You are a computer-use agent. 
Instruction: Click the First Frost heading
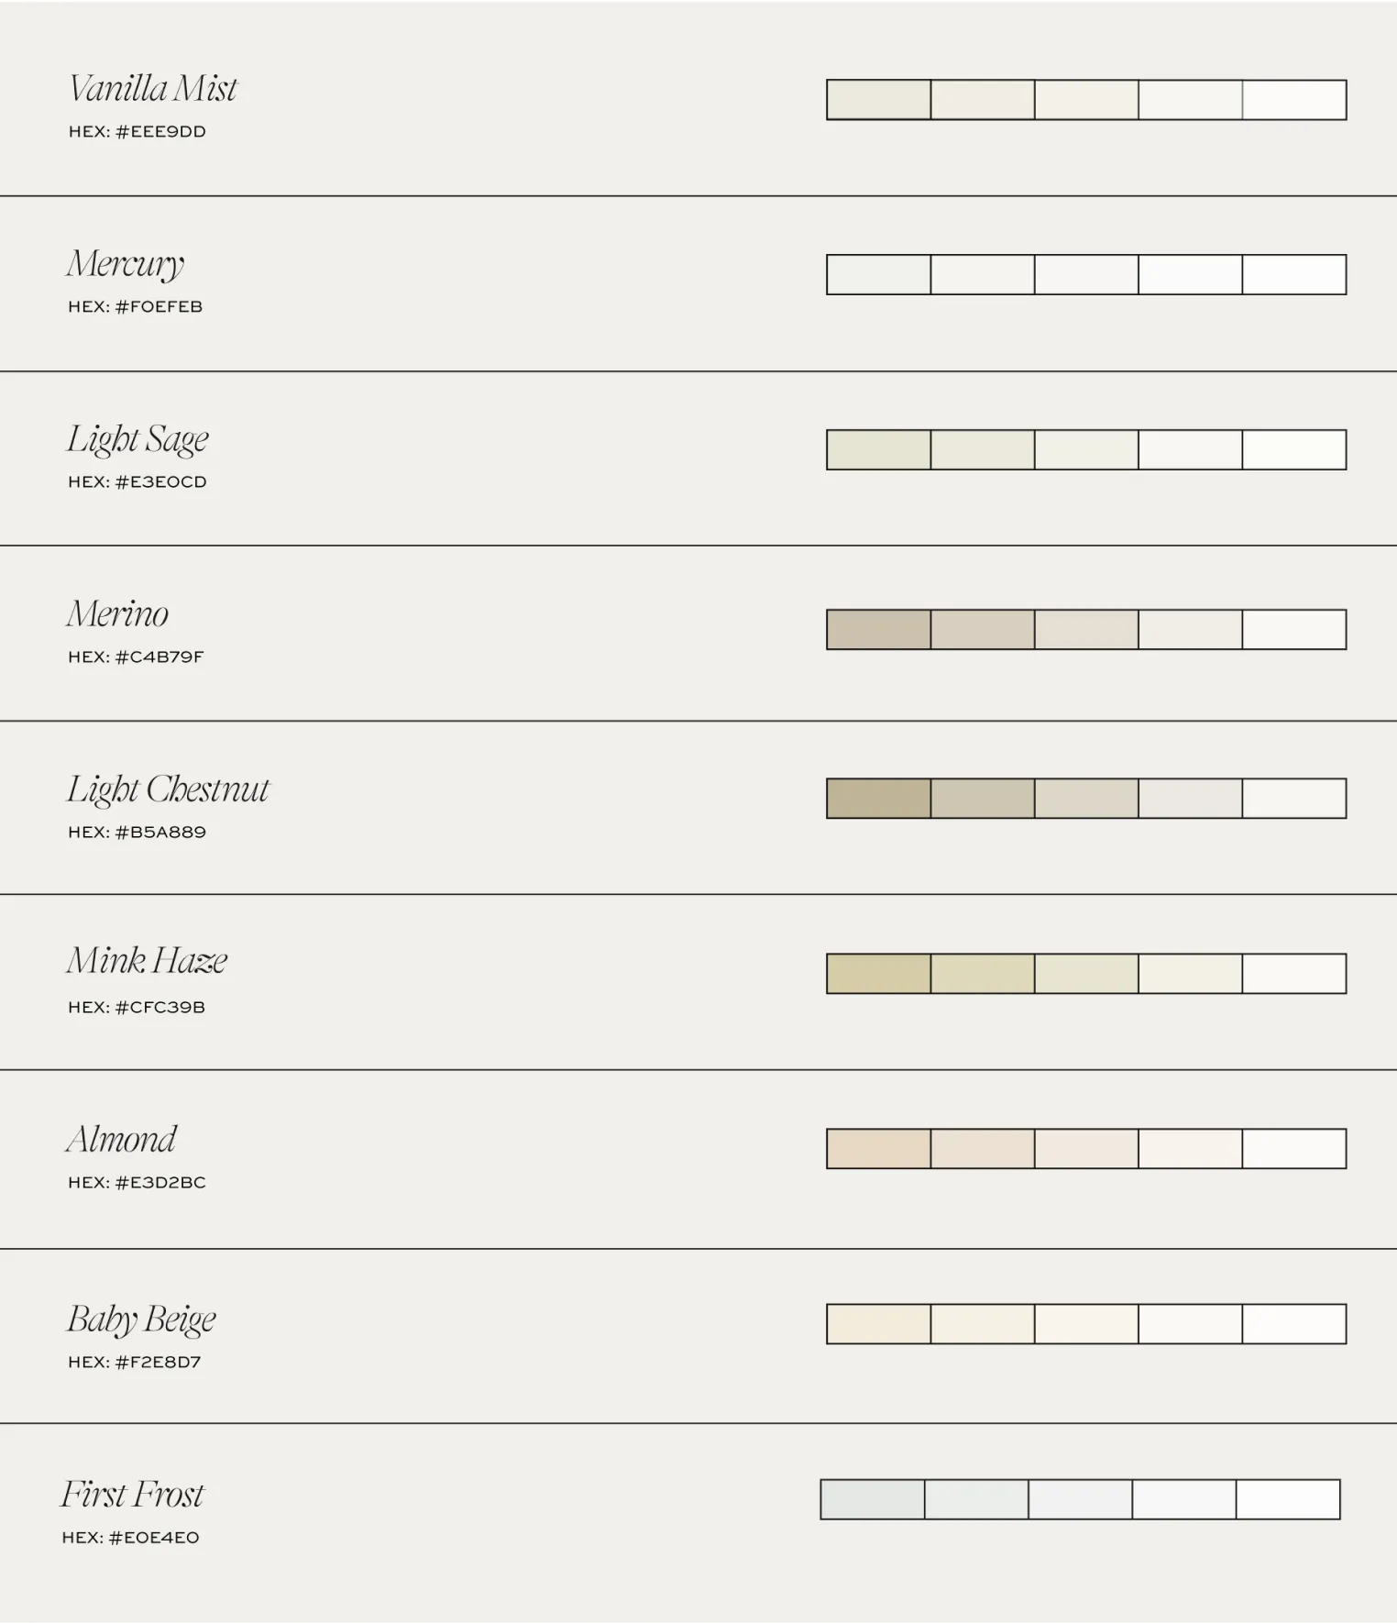132,1495
